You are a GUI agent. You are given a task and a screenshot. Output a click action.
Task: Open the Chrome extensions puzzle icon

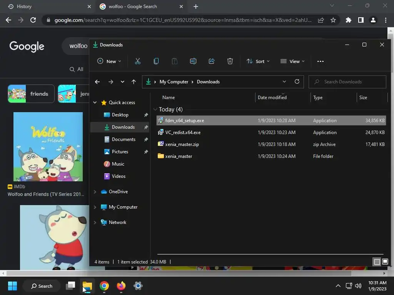tap(348, 20)
